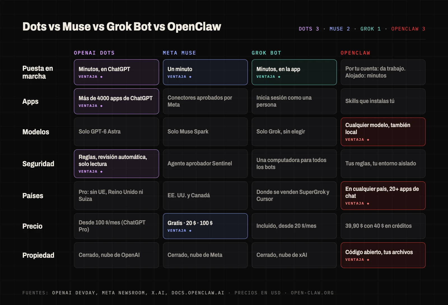This screenshot has width=448, height=305.
Task: Click the 'Propiedad' row label
Action: pyautogui.click(x=38, y=255)
